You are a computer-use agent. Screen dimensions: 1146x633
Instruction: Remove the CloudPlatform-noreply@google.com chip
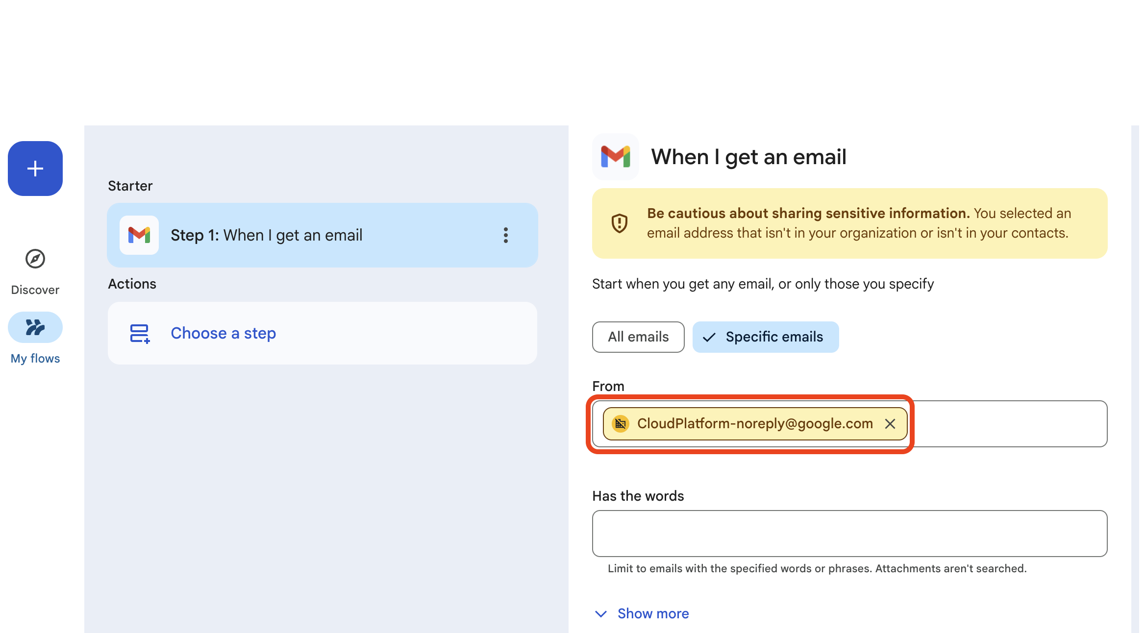tap(890, 424)
